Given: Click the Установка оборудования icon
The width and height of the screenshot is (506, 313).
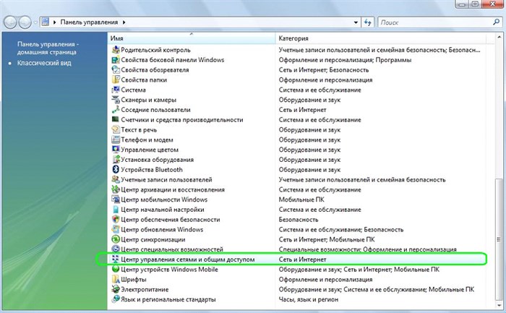Looking at the screenshot, I should click(x=116, y=160).
